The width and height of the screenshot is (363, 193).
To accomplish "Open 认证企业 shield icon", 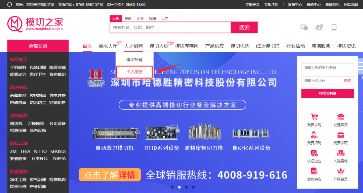I will click(314, 153).
